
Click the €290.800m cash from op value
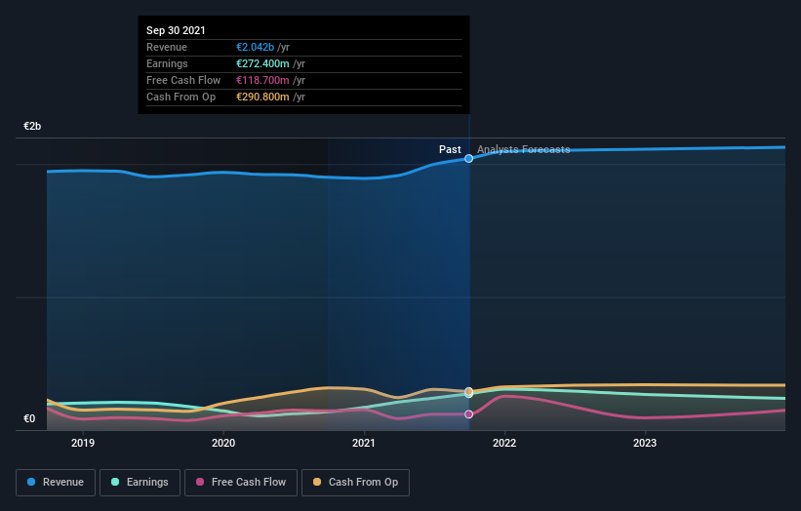(262, 97)
